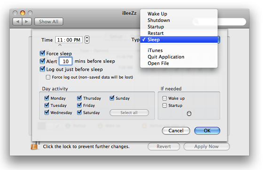Enable Wake up if needed

coord(164,98)
